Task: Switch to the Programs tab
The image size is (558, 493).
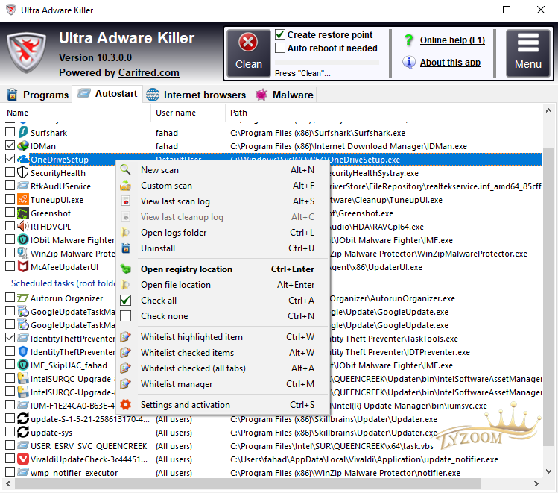Action: point(37,95)
